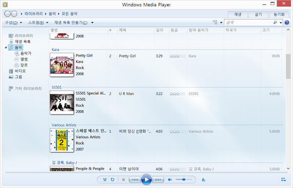Switch to the 동기화 tab
The height and width of the screenshot is (188, 293).
click(x=279, y=14)
